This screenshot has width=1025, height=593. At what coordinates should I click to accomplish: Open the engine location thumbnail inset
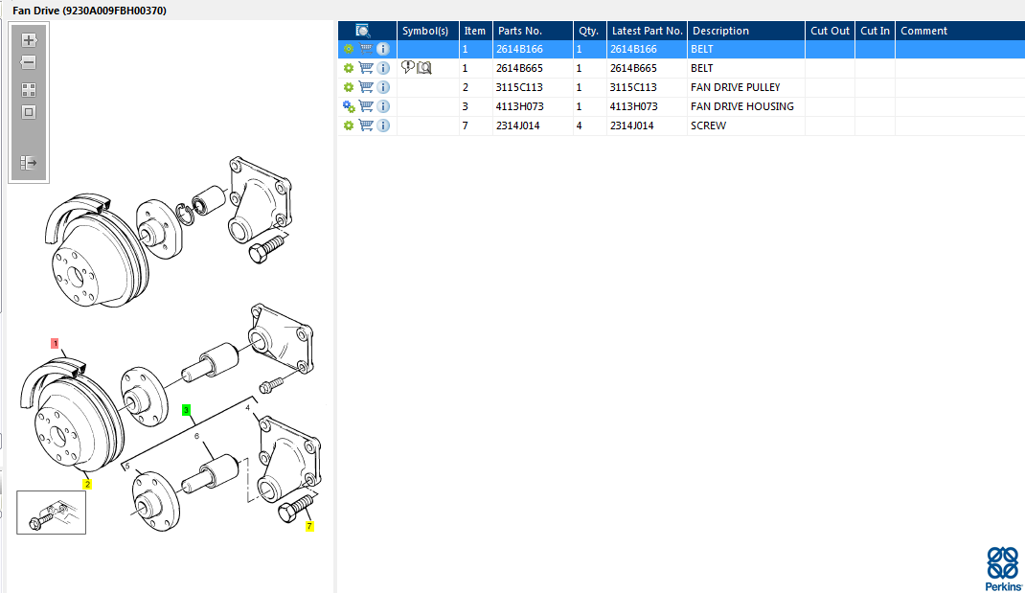click(x=51, y=512)
